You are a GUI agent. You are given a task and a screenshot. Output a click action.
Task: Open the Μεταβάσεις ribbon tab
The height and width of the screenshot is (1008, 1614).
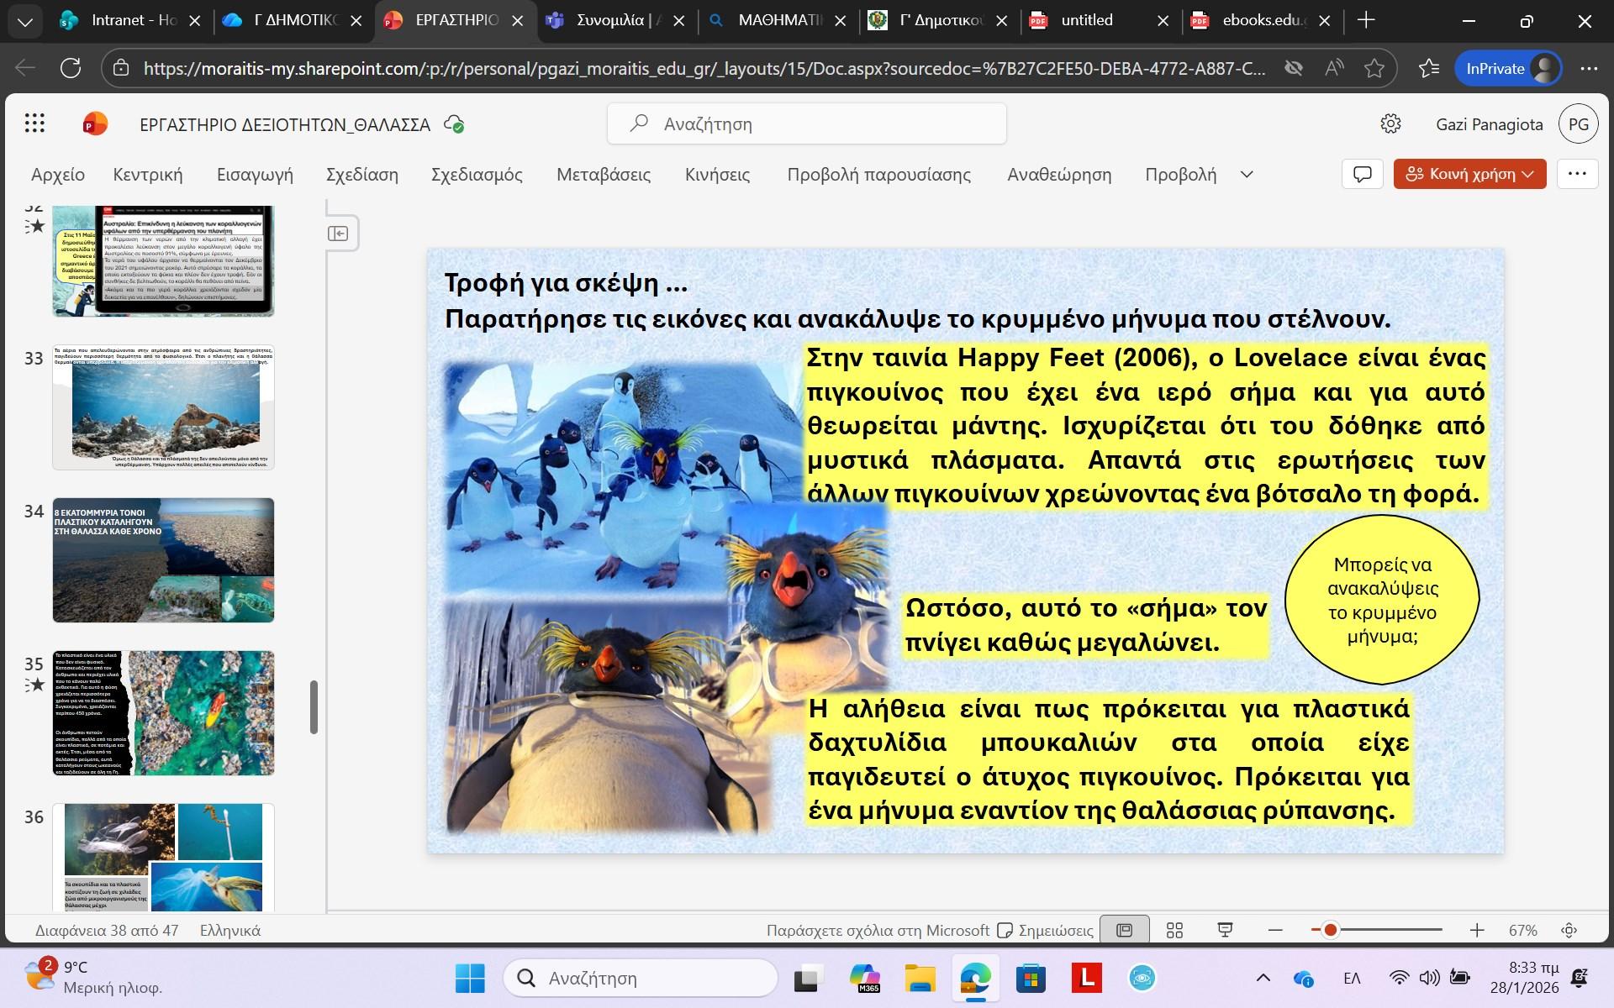point(603,174)
